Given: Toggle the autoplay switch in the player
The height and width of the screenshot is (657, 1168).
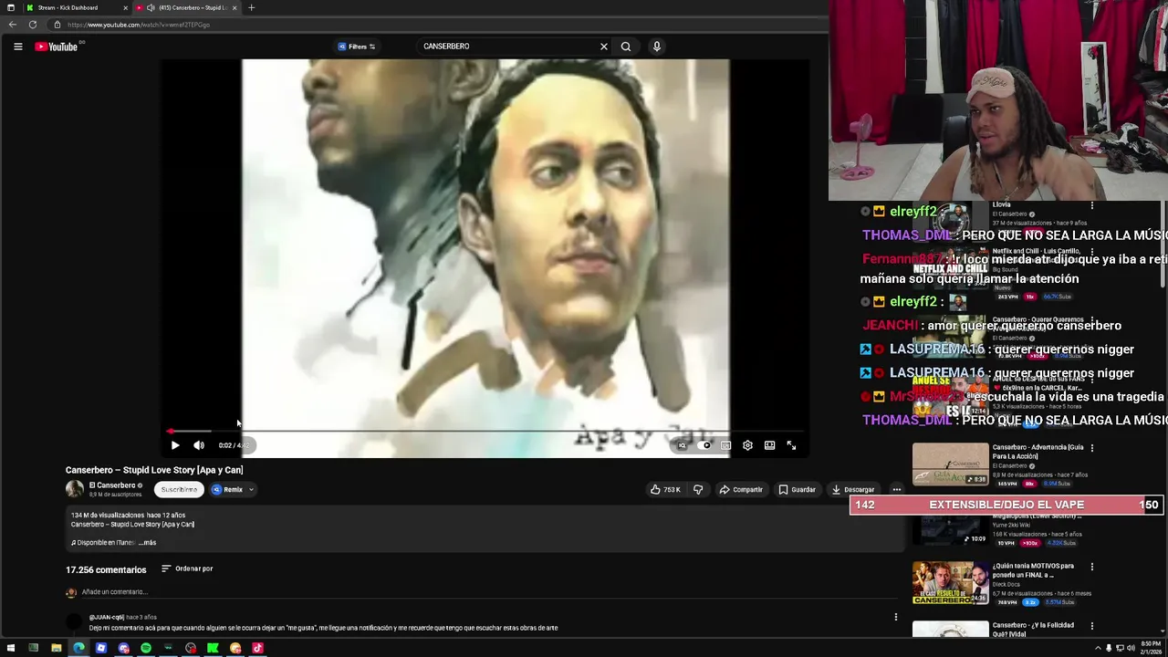Looking at the screenshot, I should click(x=704, y=445).
